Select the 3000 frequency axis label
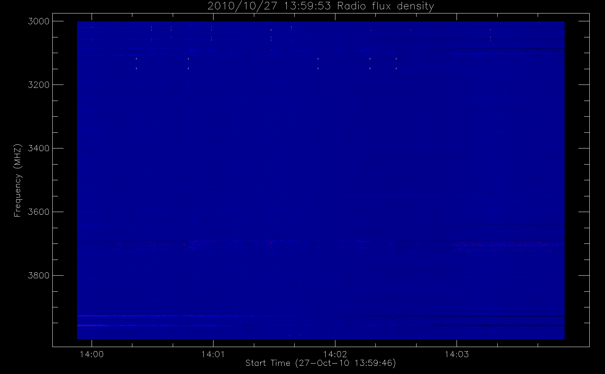 click(39, 21)
